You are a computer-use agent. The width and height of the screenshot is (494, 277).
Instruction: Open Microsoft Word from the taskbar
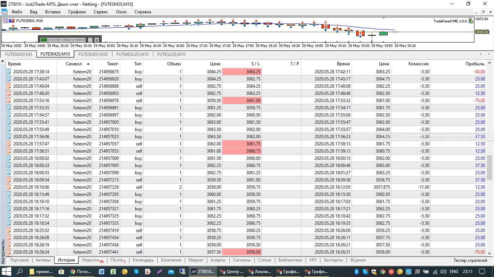pyautogui.click(x=101, y=271)
